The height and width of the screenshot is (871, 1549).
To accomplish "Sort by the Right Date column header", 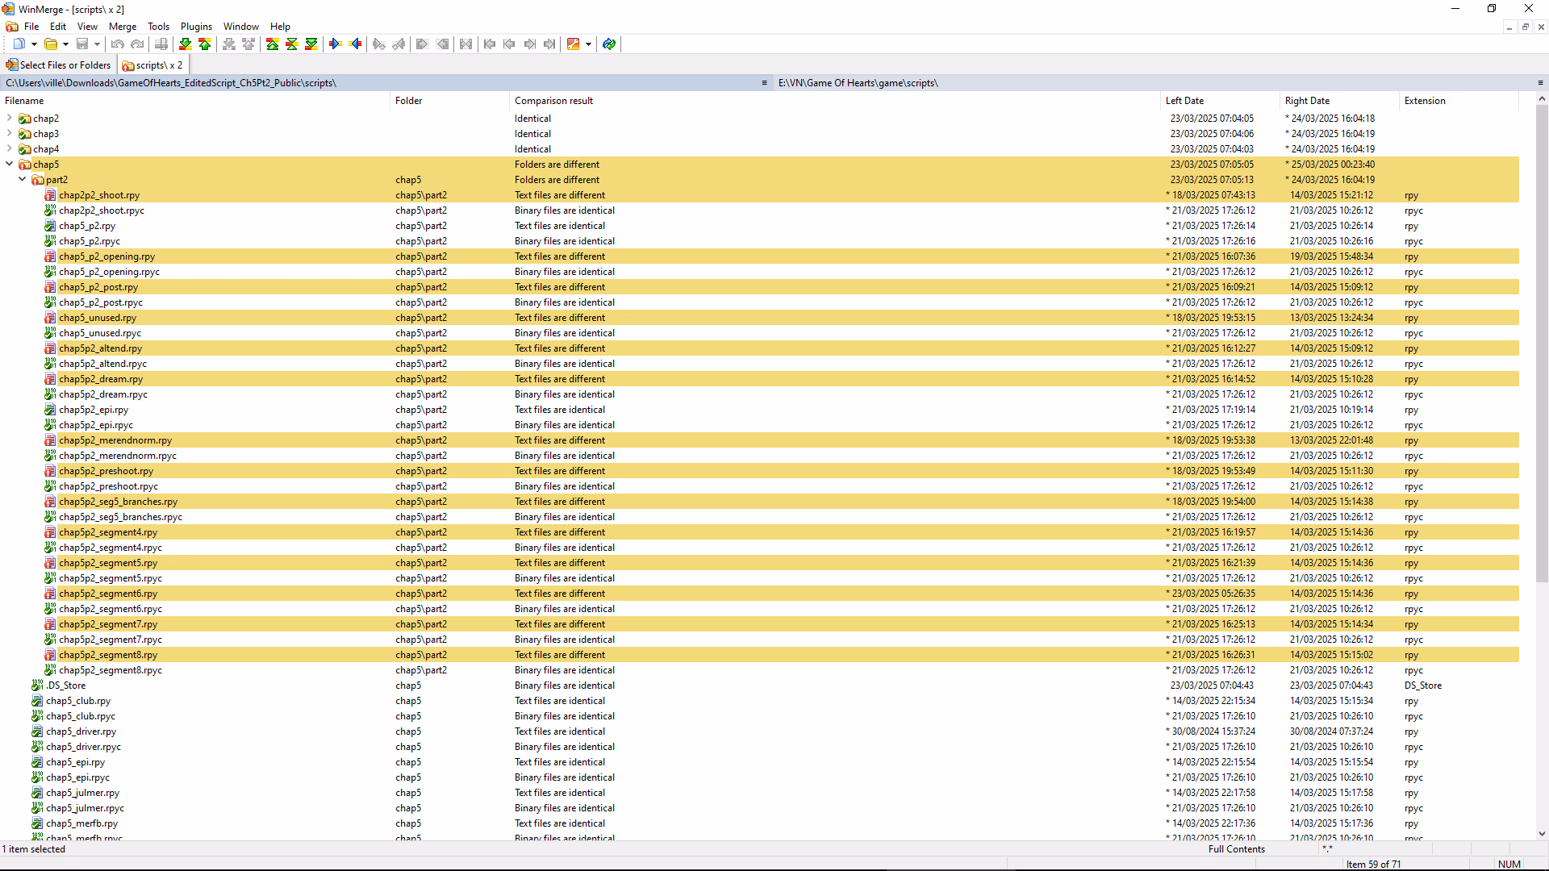I will pyautogui.click(x=1339, y=101).
